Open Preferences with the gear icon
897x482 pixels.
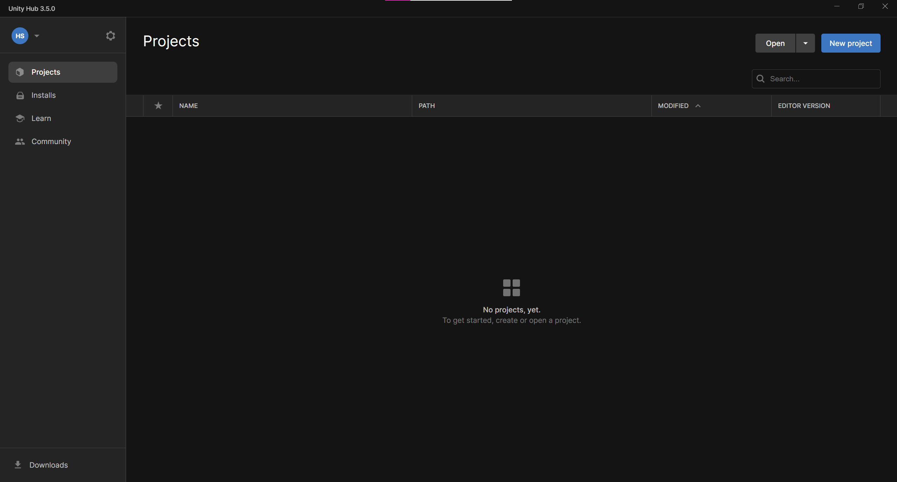110,36
